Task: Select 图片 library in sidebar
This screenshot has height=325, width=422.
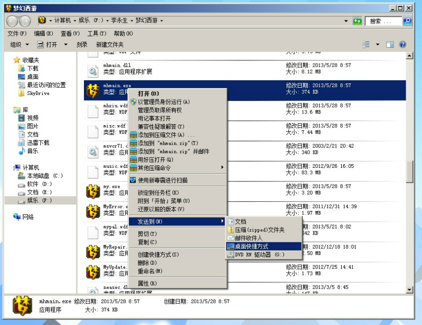Action: coord(28,126)
